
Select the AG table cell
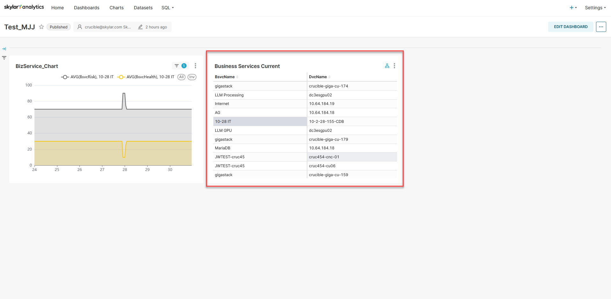pyautogui.click(x=260, y=113)
